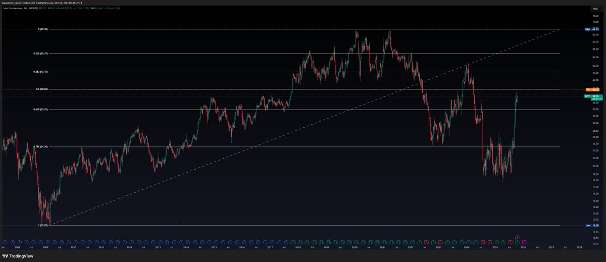Click 78.00 on the price scale
This screenshot has height=262, width=606.
click(595, 16)
